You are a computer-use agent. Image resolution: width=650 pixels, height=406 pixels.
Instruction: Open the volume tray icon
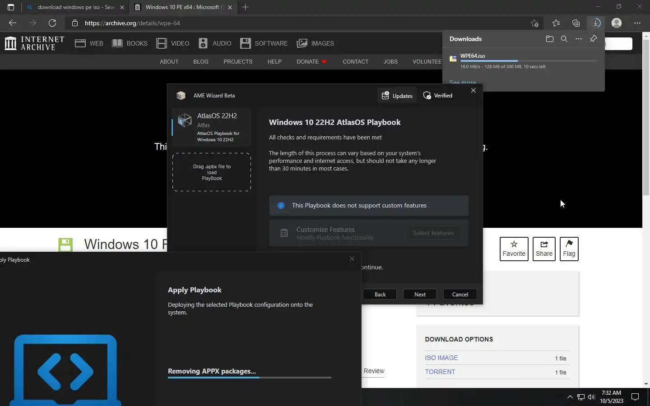591,397
